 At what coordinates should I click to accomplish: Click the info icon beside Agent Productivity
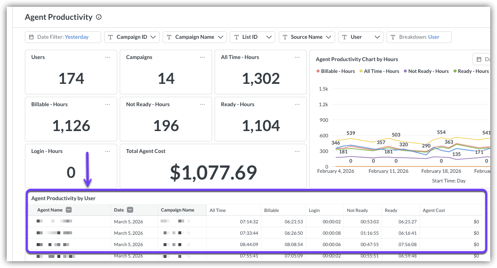click(x=99, y=17)
